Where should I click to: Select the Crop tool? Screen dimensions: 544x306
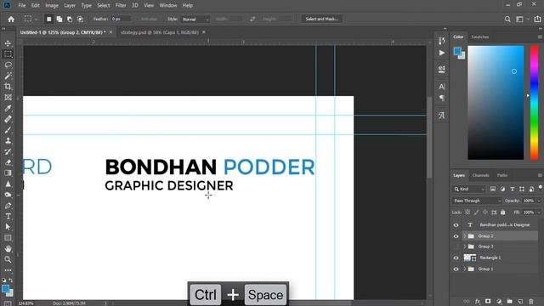coord(8,87)
